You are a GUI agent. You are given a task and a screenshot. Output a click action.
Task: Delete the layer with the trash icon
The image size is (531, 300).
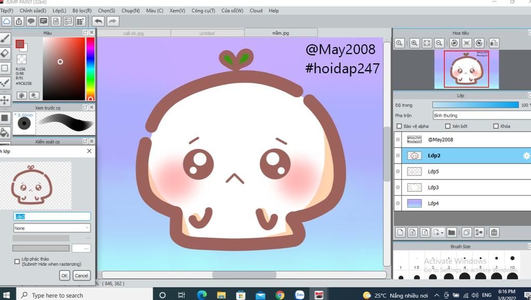click(494, 232)
